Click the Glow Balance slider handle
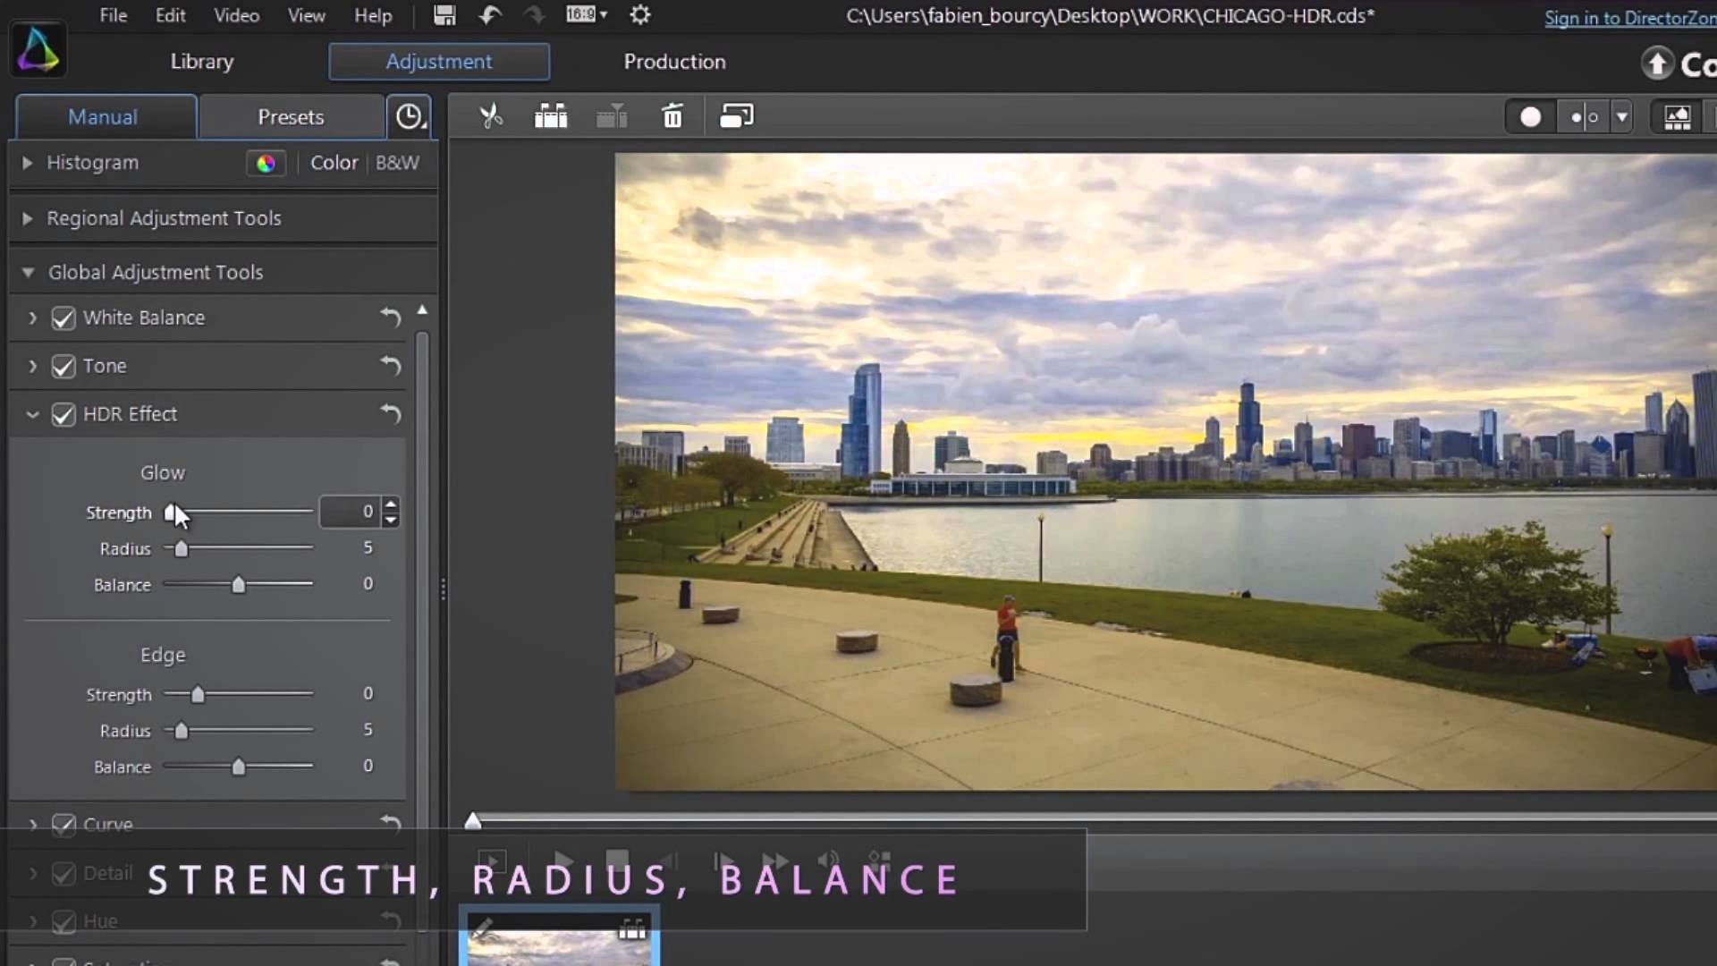 point(238,585)
